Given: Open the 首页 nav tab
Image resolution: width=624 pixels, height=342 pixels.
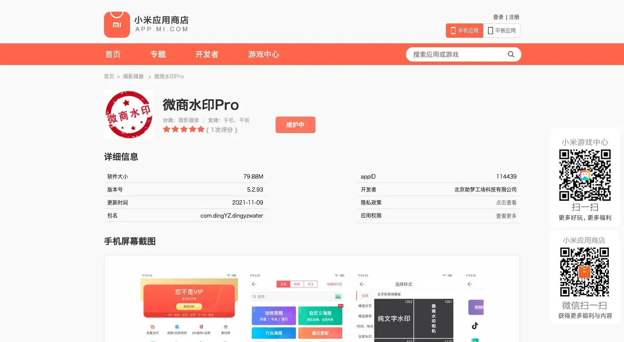Looking at the screenshot, I should [x=113, y=54].
